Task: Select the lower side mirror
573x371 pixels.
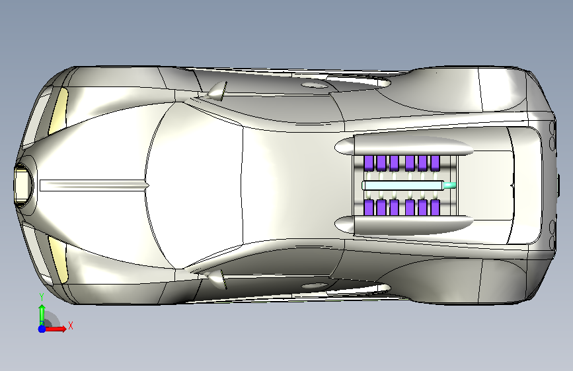Action: pyautogui.click(x=217, y=279)
